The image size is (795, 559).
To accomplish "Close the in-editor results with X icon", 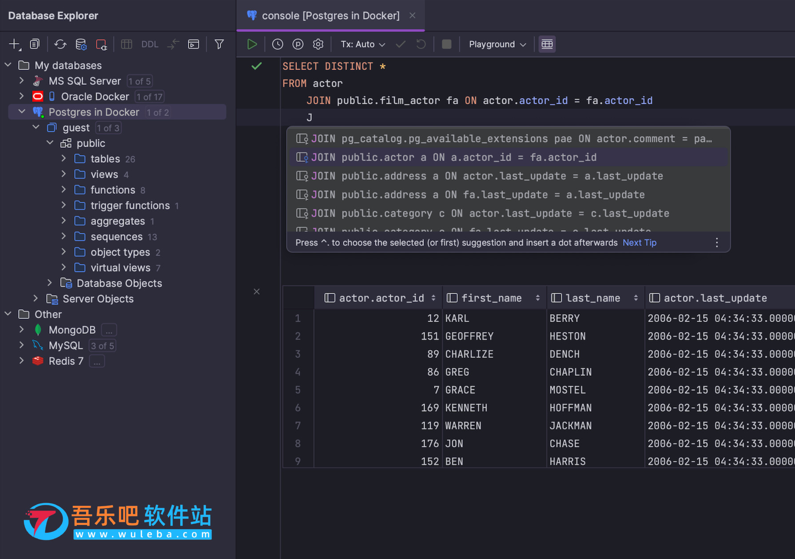I will pos(257,291).
